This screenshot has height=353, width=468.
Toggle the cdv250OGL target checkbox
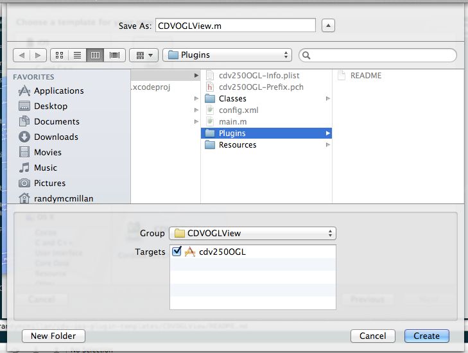[177, 251]
